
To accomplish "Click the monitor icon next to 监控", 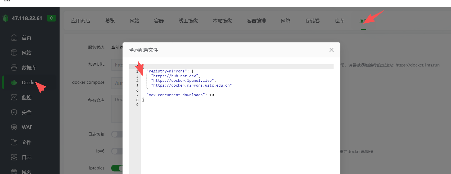I will click(14, 97).
